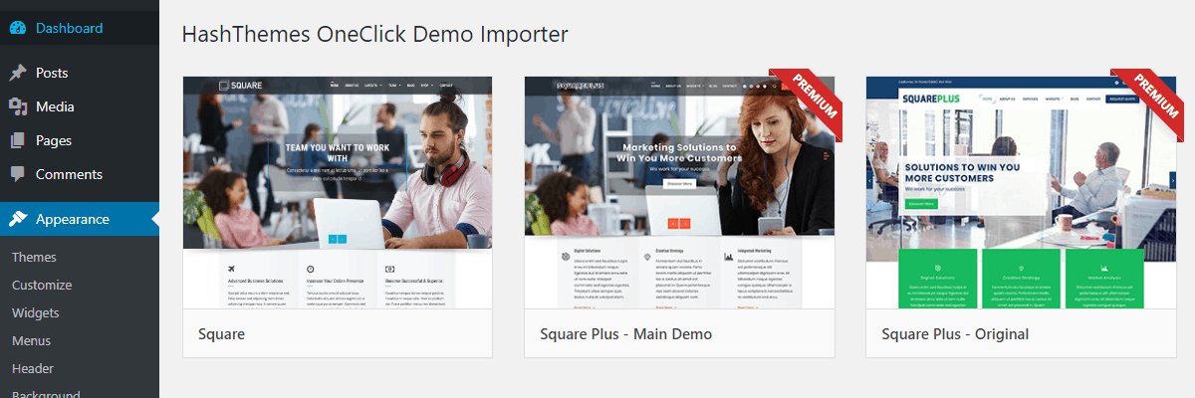
Task: Click the Pages document icon
Action: (18, 140)
